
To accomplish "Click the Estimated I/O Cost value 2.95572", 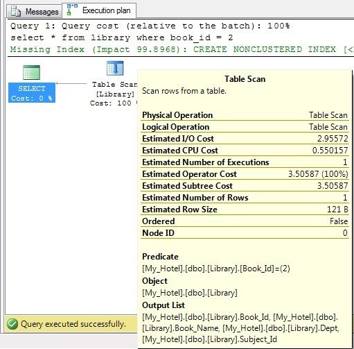I will pyautogui.click(x=333, y=139).
